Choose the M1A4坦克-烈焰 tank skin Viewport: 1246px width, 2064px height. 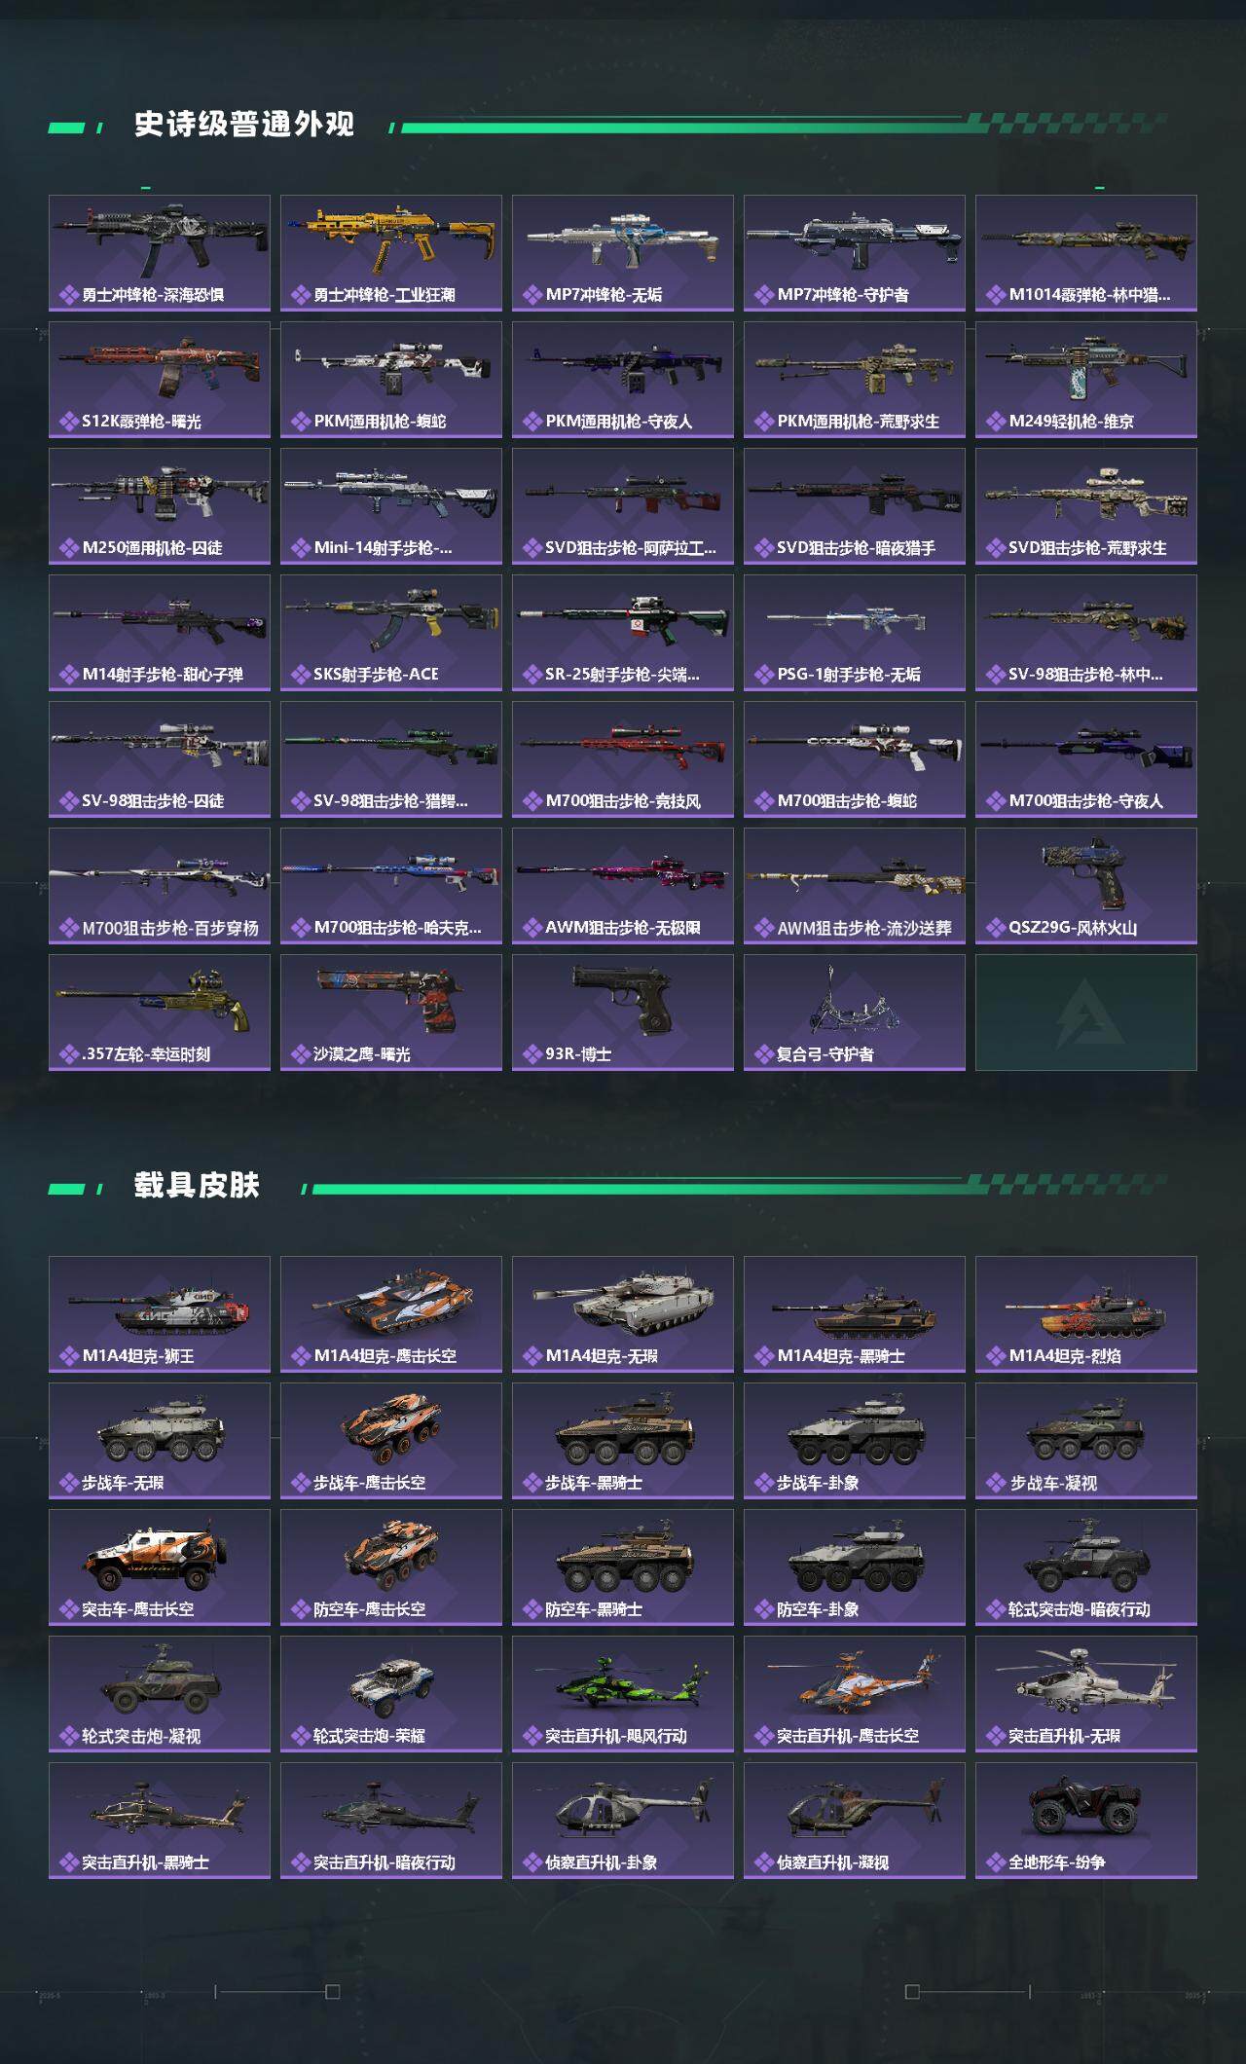[x=1086, y=1314]
